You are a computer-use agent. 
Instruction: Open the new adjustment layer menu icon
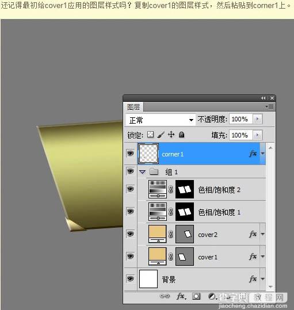coord(212,296)
